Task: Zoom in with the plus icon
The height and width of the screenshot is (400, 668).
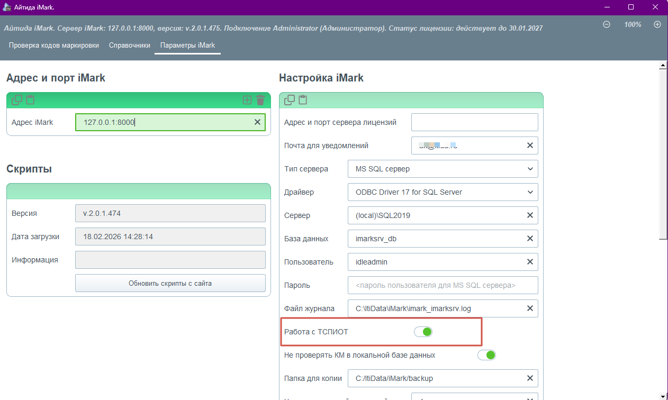Action: 657,24
